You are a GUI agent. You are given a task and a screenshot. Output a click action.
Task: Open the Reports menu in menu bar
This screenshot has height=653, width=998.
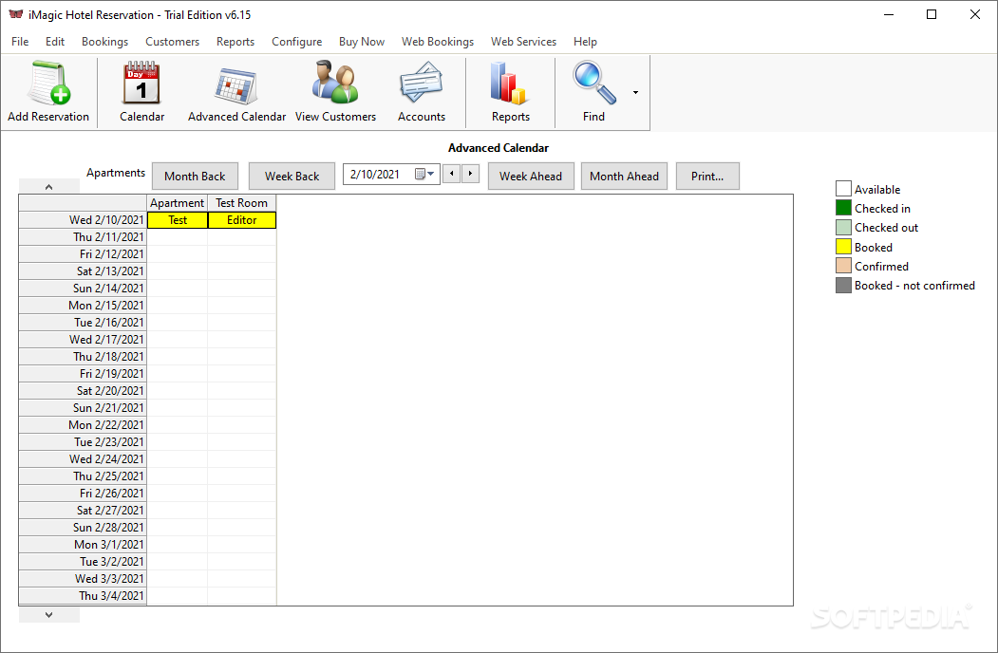pos(235,42)
